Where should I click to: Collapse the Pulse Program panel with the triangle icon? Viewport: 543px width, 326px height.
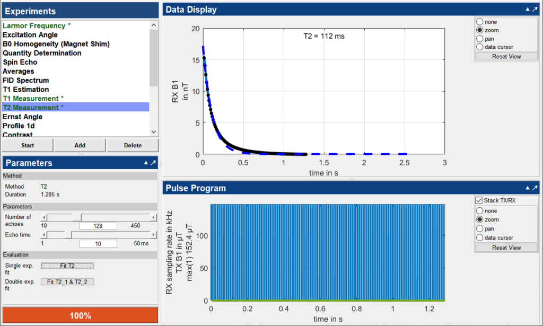(x=528, y=188)
